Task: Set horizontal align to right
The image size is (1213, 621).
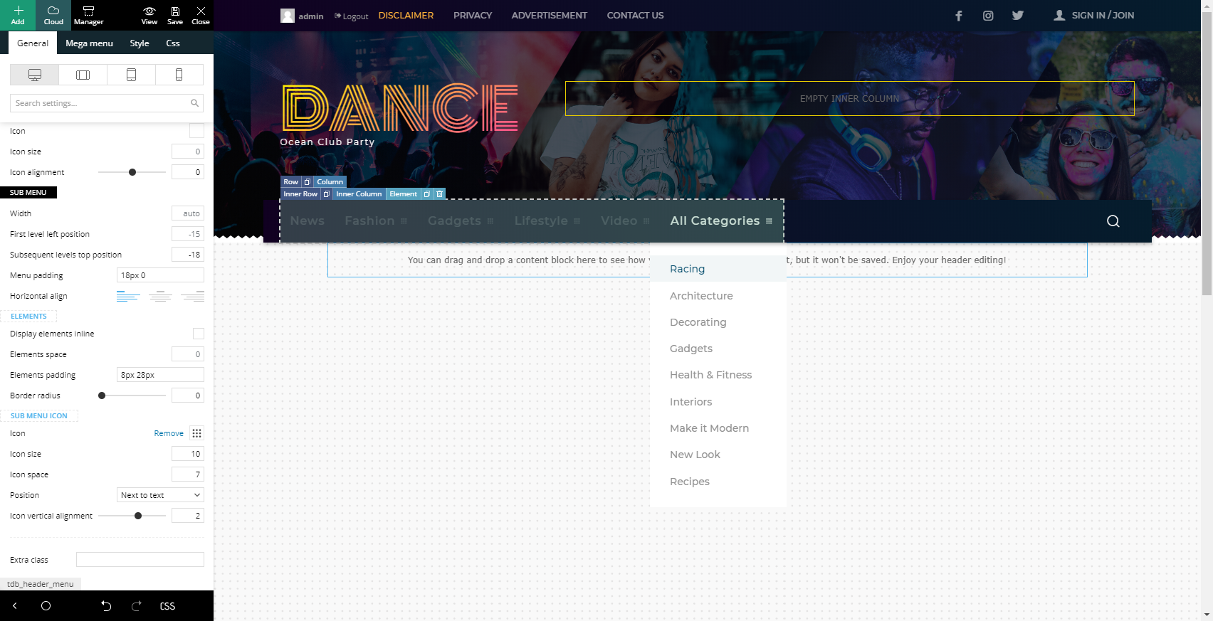Action: 192,296
